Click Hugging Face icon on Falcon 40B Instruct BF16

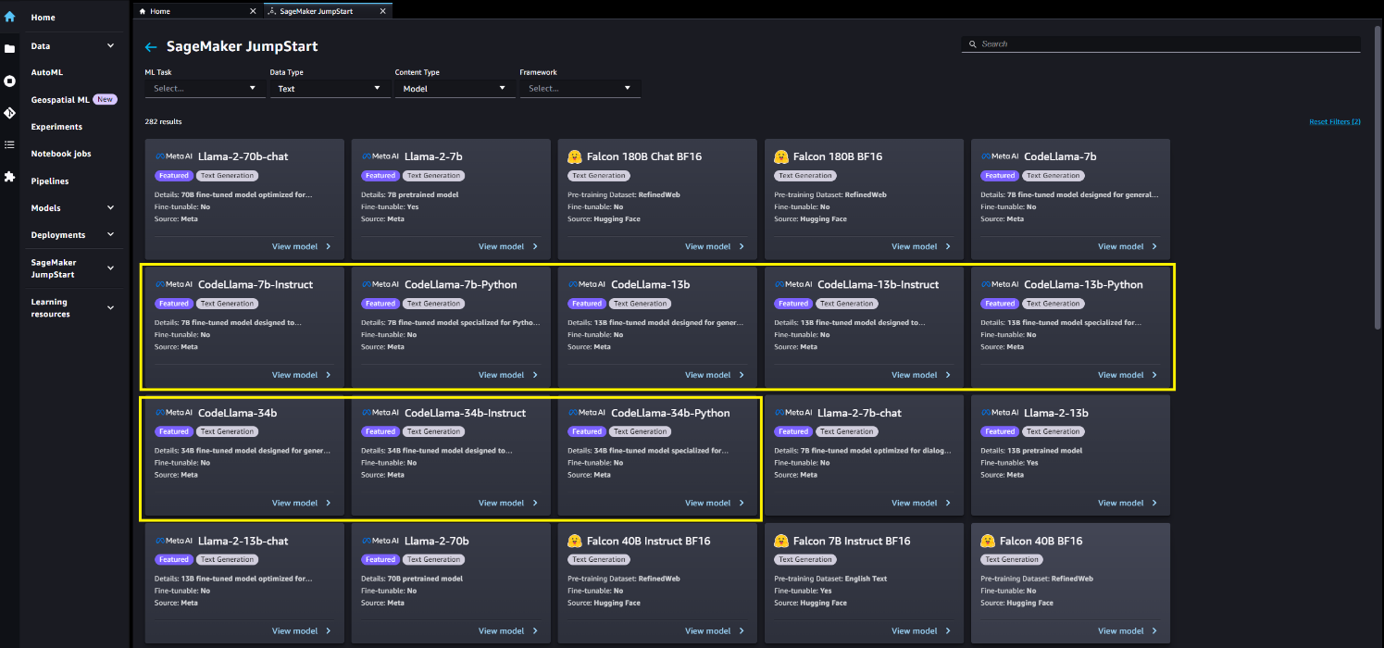coord(574,541)
